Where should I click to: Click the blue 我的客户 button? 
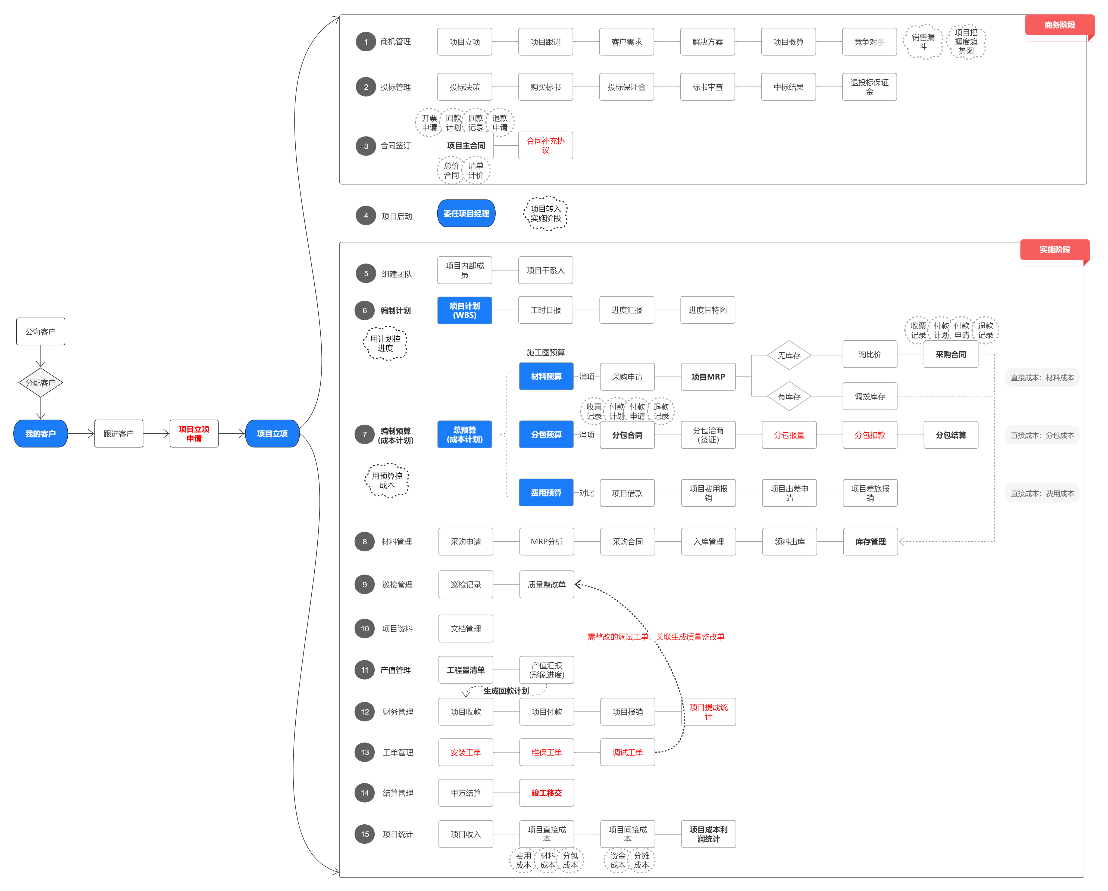[x=40, y=433]
